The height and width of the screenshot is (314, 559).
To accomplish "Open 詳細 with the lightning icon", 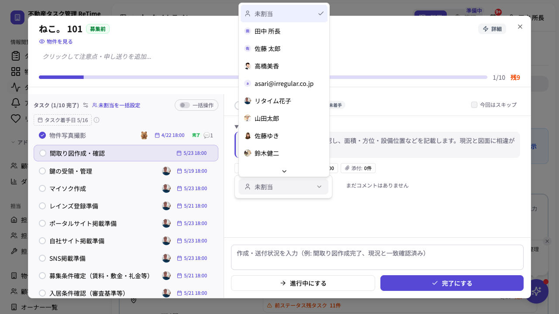I will pyautogui.click(x=492, y=29).
